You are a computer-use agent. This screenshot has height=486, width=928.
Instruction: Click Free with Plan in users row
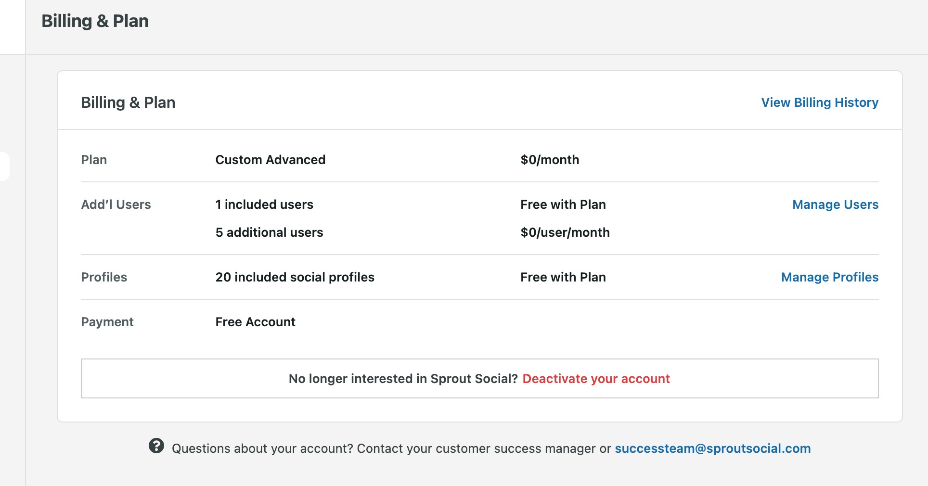(x=563, y=205)
